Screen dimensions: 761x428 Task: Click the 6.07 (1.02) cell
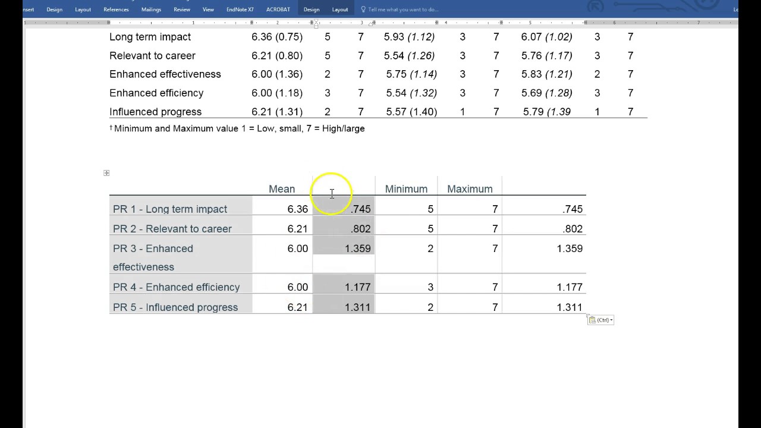(x=547, y=37)
